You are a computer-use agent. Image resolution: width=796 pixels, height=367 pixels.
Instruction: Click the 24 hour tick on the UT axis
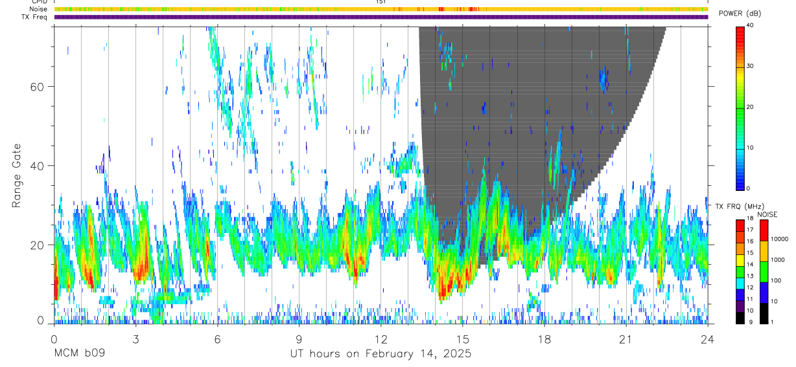coord(708,339)
